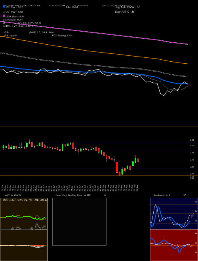This screenshot has height=261, width=198.
Task: Open the empty intraday trading price chart
Action: pos(79,221)
